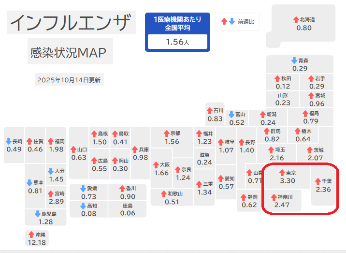Click the インフルエンザ title heading
The height and width of the screenshot is (253, 346).
coord(71,22)
